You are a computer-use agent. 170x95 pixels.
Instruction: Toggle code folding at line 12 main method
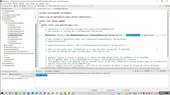(x=39, y=25)
